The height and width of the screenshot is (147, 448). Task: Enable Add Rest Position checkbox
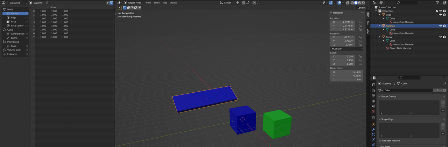pyautogui.click(x=380, y=141)
